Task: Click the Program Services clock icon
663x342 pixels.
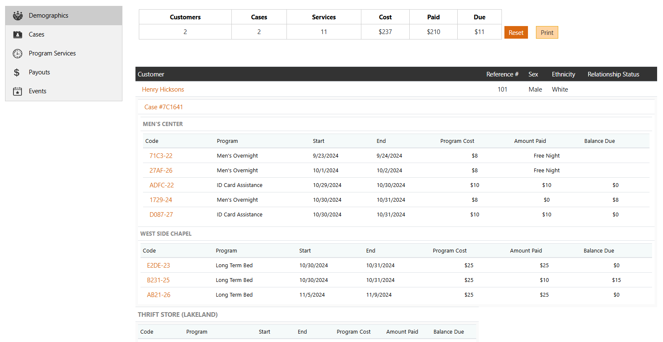Action: tap(18, 53)
